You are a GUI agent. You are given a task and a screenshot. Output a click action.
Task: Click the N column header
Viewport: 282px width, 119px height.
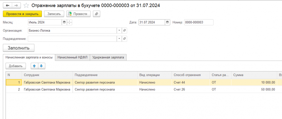pyautogui.click(x=14, y=75)
